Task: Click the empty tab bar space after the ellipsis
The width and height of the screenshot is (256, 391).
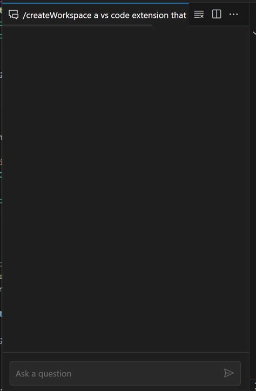Action: tap(245, 15)
